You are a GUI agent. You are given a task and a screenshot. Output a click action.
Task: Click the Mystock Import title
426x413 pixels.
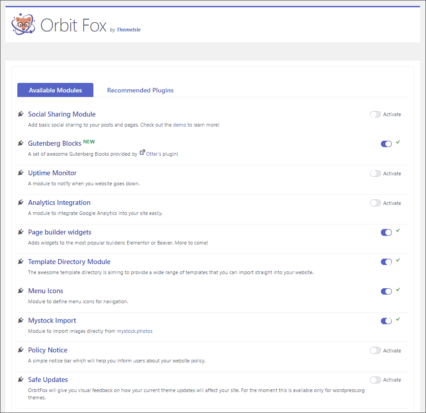coord(52,321)
